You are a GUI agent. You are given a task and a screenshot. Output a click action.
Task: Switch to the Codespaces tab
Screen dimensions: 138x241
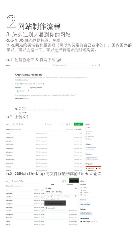(x=70, y=184)
